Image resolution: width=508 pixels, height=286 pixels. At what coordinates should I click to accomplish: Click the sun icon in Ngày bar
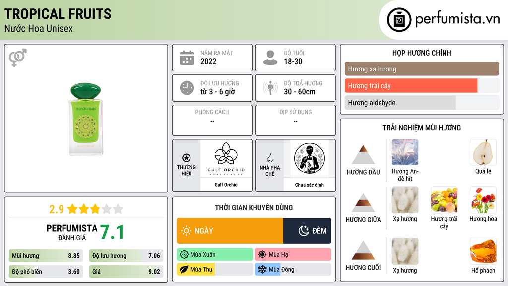(187, 231)
